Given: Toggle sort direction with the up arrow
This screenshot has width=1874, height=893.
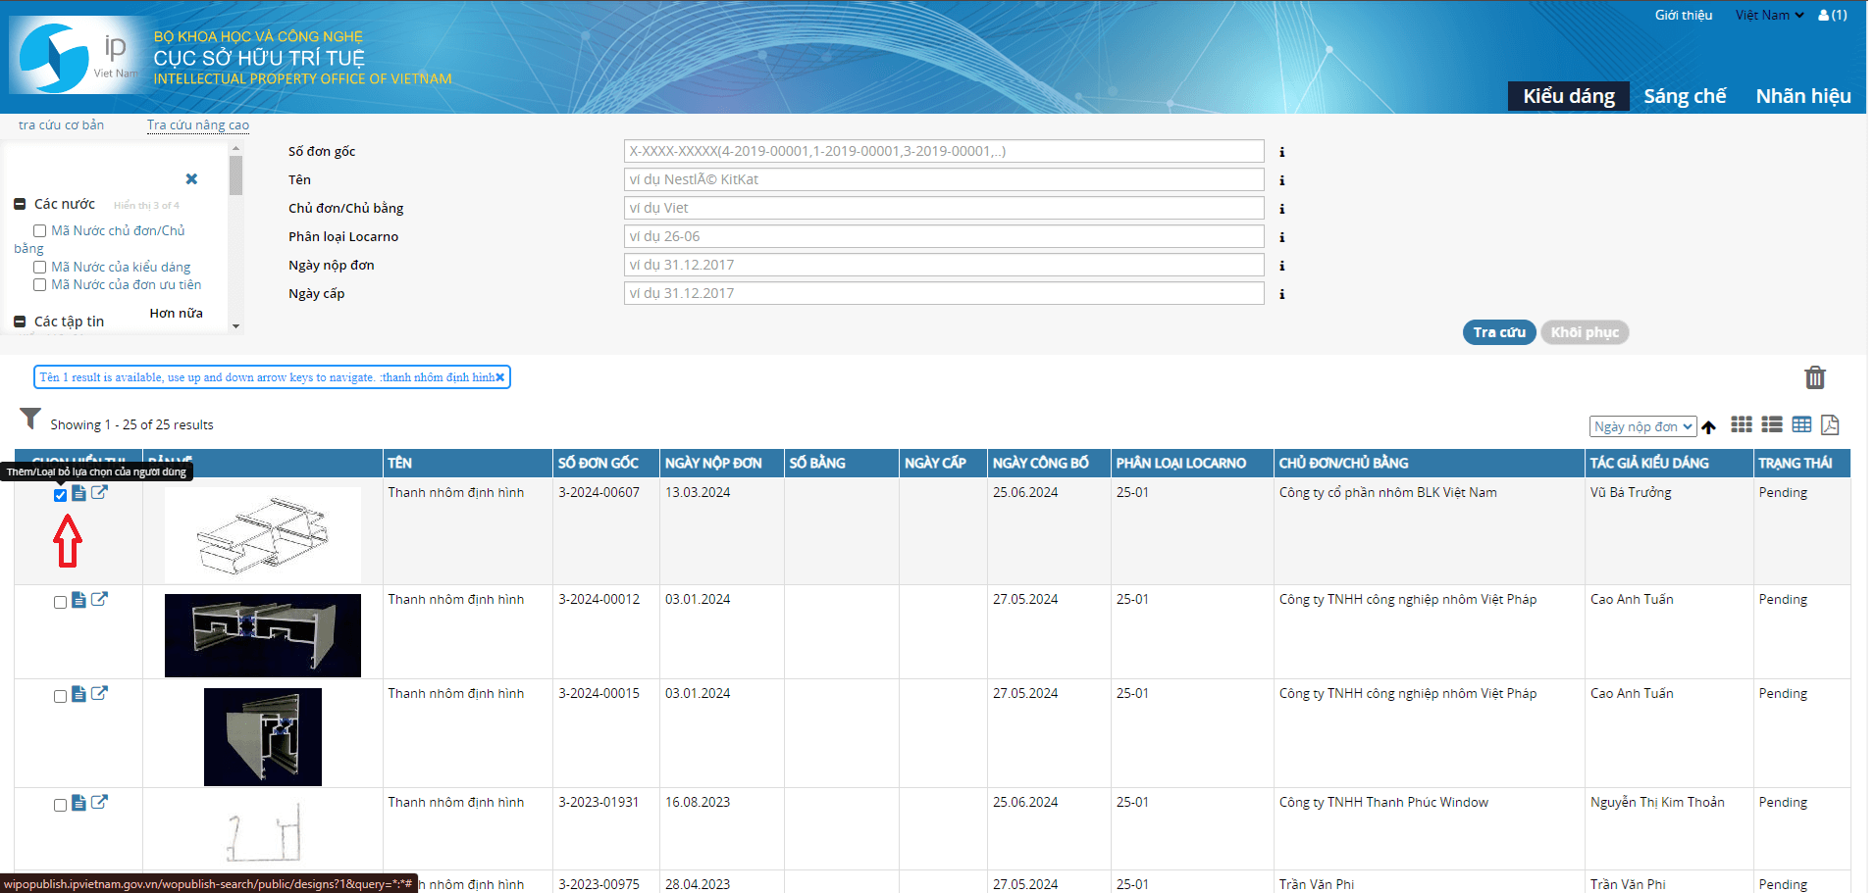Looking at the screenshot, I should 1709,427.
